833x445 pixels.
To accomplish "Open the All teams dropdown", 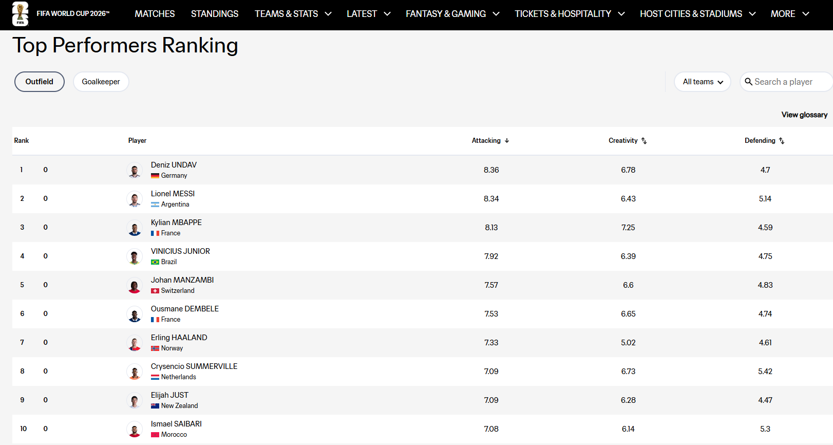I will pyautogui.click(x=703, y=82).
